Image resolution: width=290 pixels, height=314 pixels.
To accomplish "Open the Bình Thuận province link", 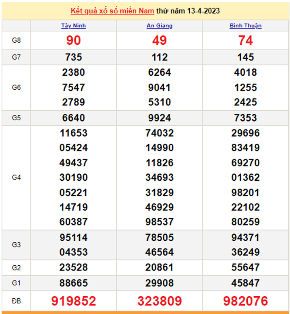I will [x=245, y=26].
